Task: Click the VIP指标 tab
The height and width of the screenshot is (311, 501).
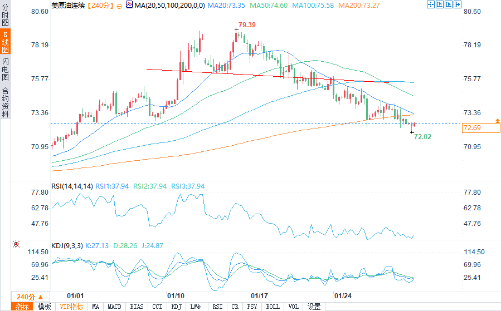Action: [x=71, y=307]
